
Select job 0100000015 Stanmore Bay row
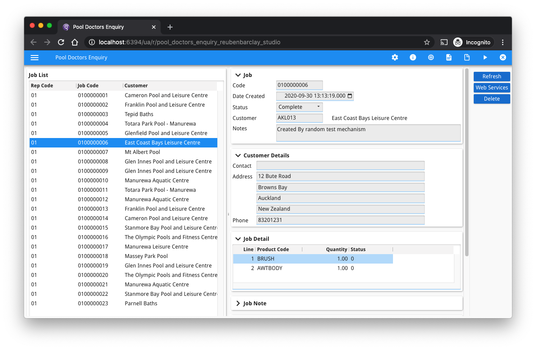pyautogui.click(x=123, y=228)
